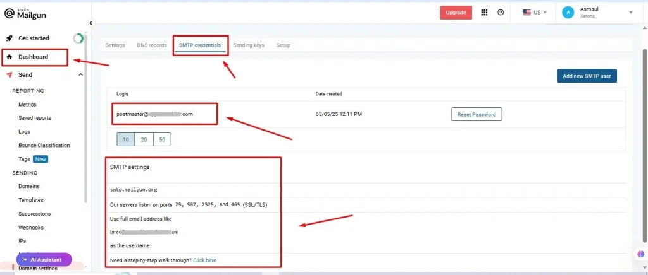Click the Date created column header

click(x=328, y=94)
